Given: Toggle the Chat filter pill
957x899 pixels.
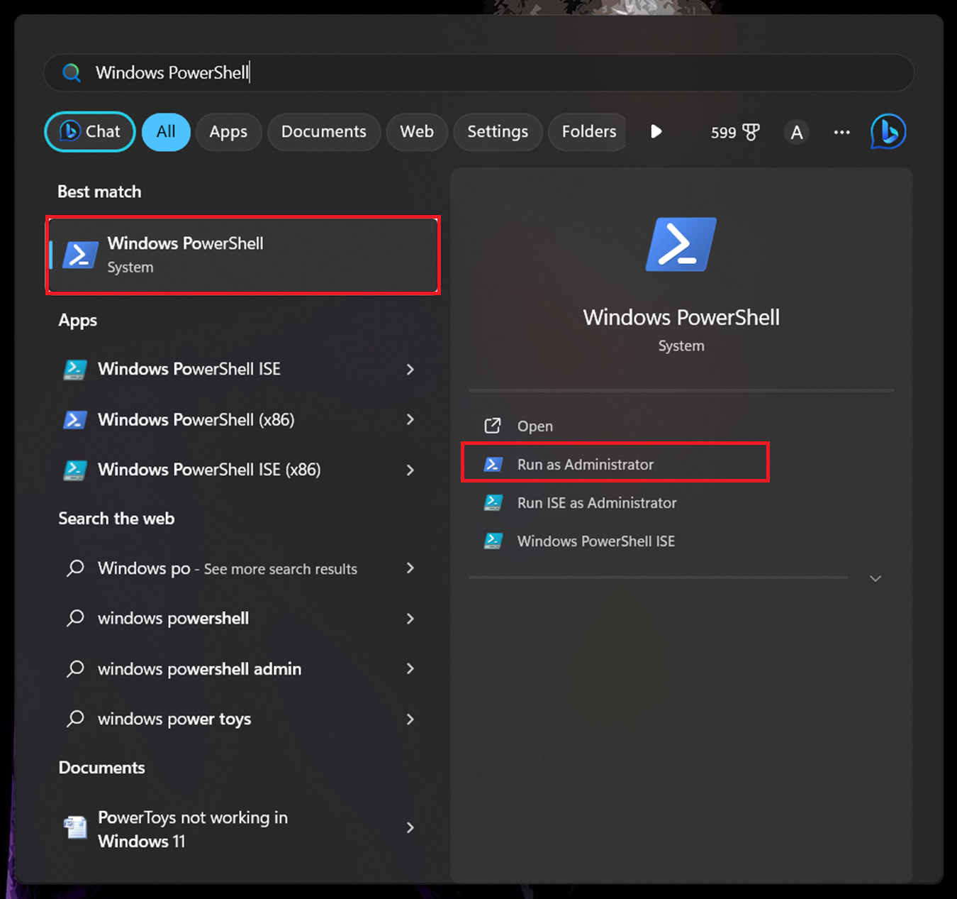Looking at the screenshot, I should click(x=89, y=132).
